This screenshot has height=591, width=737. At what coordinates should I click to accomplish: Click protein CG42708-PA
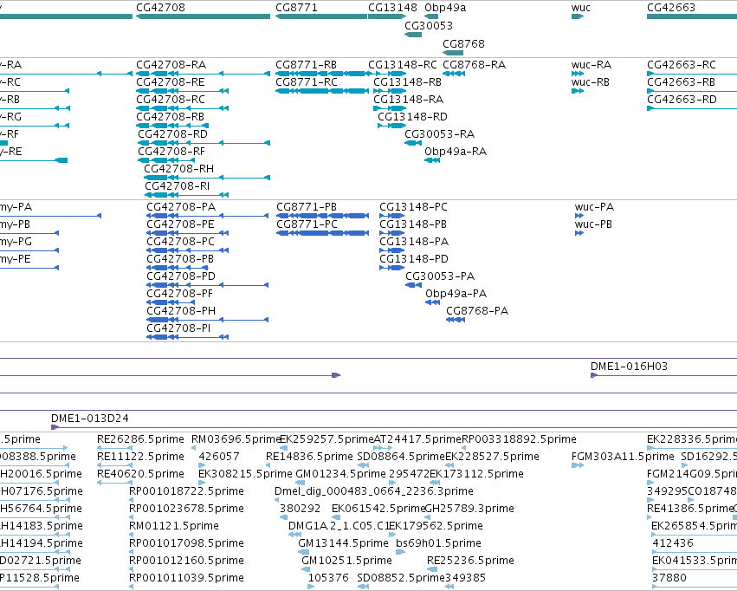[x=181, y=207]
